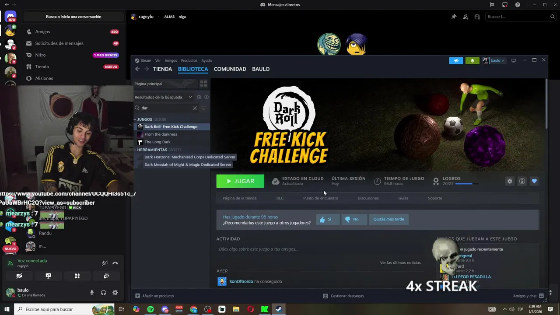The image size is (560, 315).
Task: Go forward in Steam navigation
Action: coord(147,69)
